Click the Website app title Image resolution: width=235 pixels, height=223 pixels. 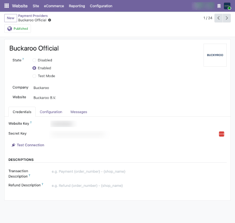click(x=20, y=6)
